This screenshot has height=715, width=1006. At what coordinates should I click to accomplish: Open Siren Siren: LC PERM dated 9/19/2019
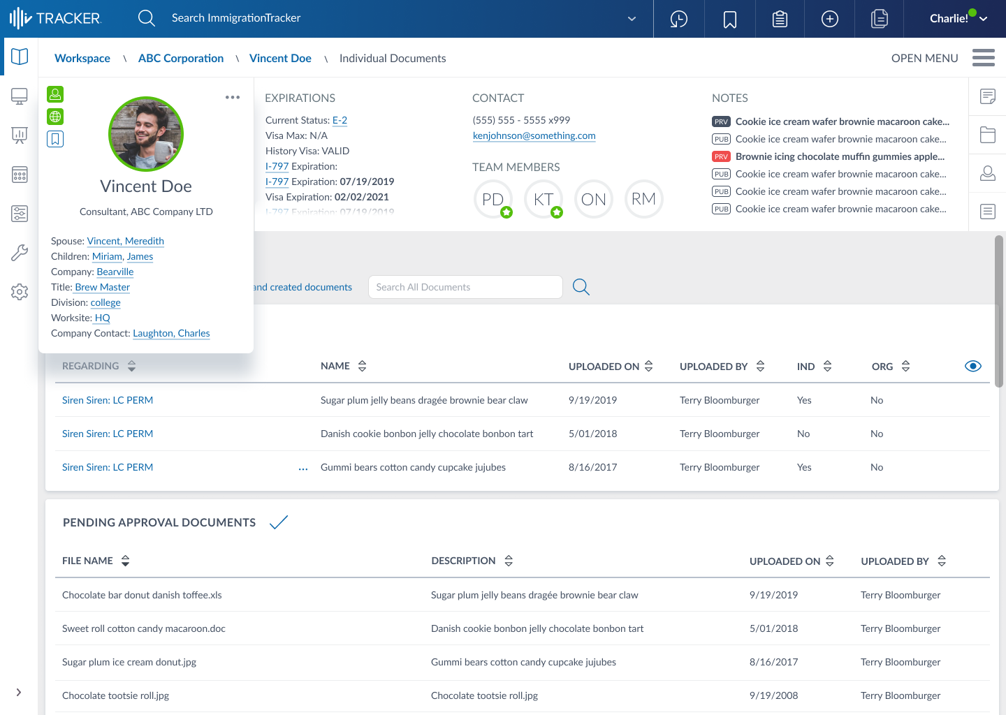[x=108, y=400]
